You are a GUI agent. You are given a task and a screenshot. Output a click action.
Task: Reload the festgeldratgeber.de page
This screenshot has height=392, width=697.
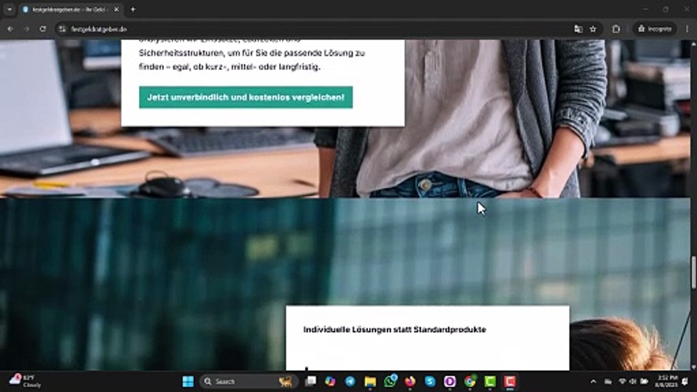[42, 29]
